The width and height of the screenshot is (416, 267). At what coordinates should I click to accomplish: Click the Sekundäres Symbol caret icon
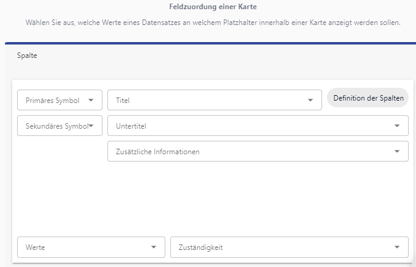(x=91, y=126)
